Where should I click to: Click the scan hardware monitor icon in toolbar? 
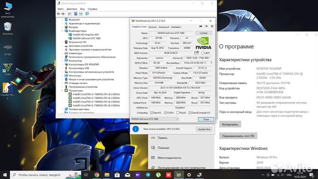pyautogui.click(x=87, y=14)
